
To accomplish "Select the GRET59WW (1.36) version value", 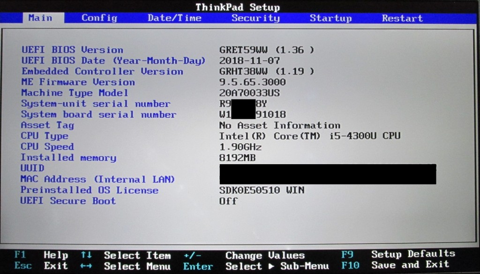I will pos(267,50).
